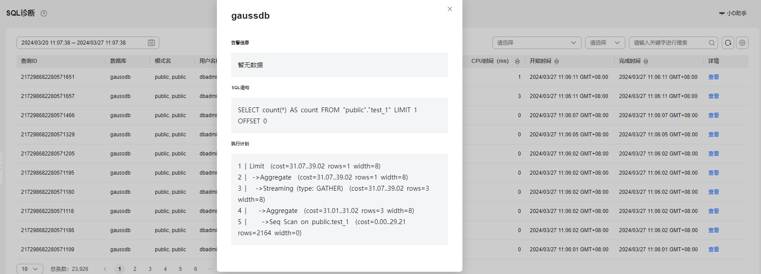Expand the narrow 请选择 dropdown
This screenshot has width=761, height=274.
click(x=605, y=43)
